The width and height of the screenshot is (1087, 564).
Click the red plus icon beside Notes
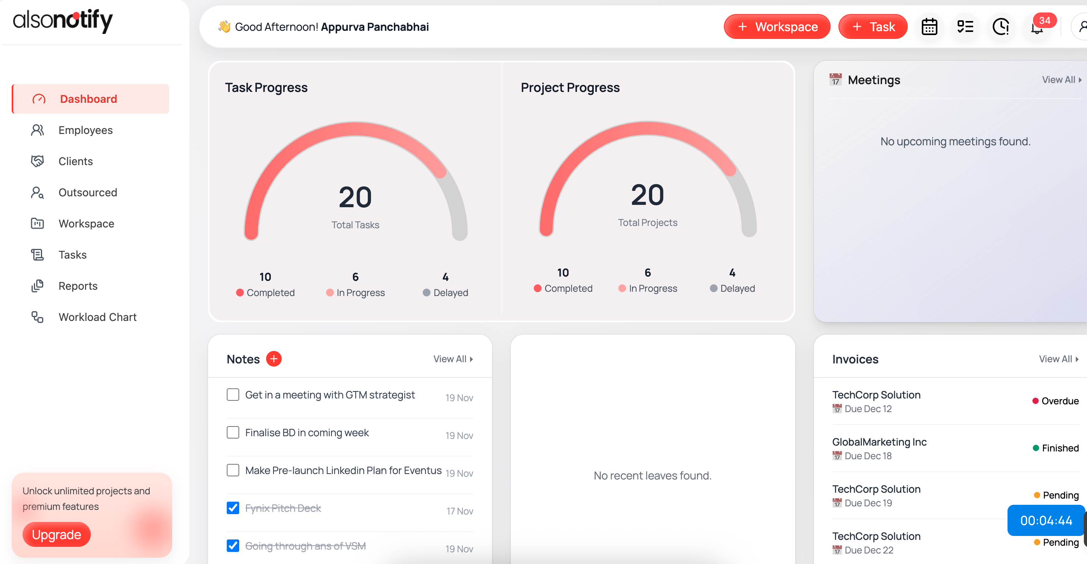[274, 359]
